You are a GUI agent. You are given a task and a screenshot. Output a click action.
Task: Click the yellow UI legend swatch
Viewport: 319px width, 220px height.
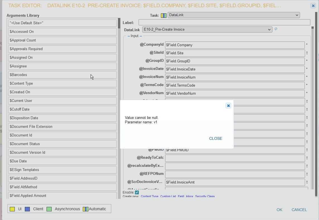pos(12,209)
